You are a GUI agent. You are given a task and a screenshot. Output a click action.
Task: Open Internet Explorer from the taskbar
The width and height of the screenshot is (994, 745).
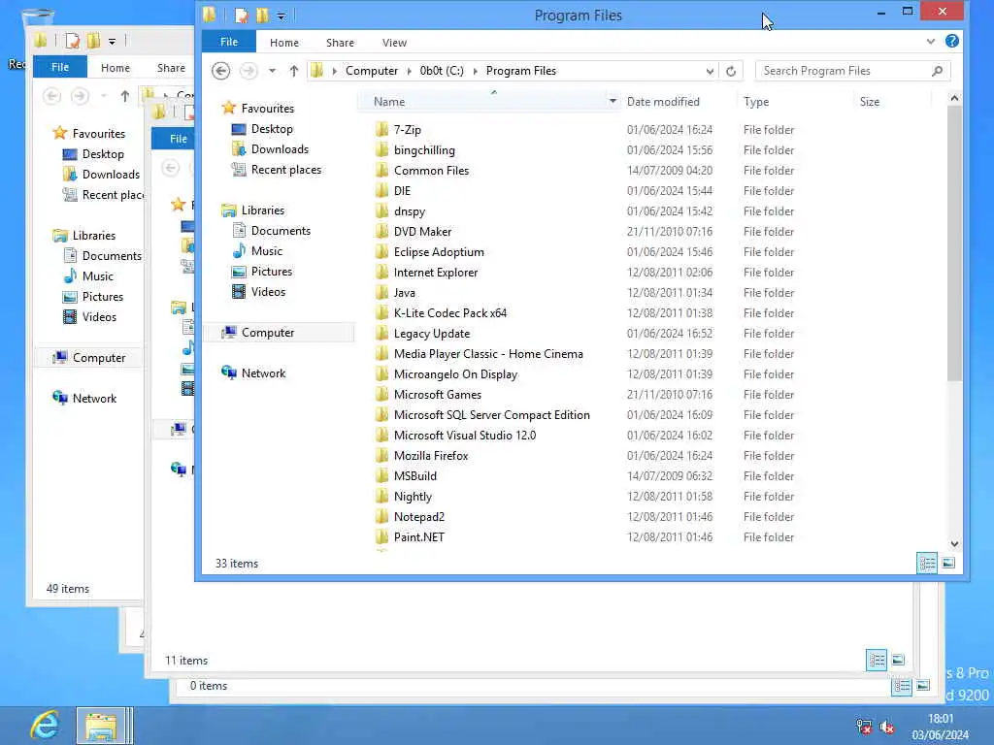pos(45,726)
